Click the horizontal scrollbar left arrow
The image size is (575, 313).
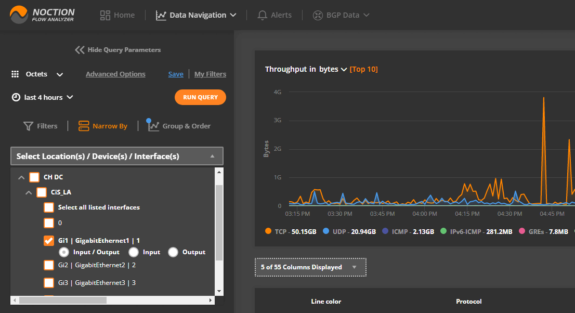pyautogui.click(x=15, y=300)
